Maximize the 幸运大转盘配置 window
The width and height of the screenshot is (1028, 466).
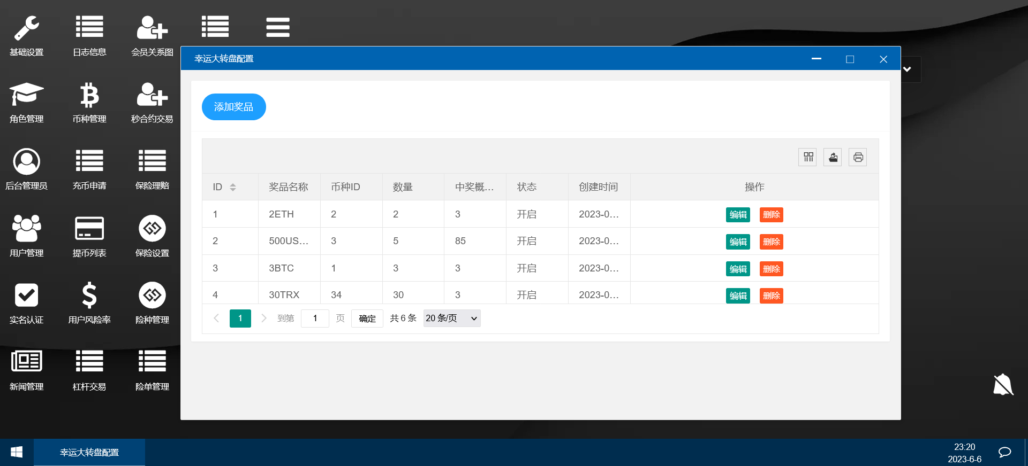tap(850, 59)
